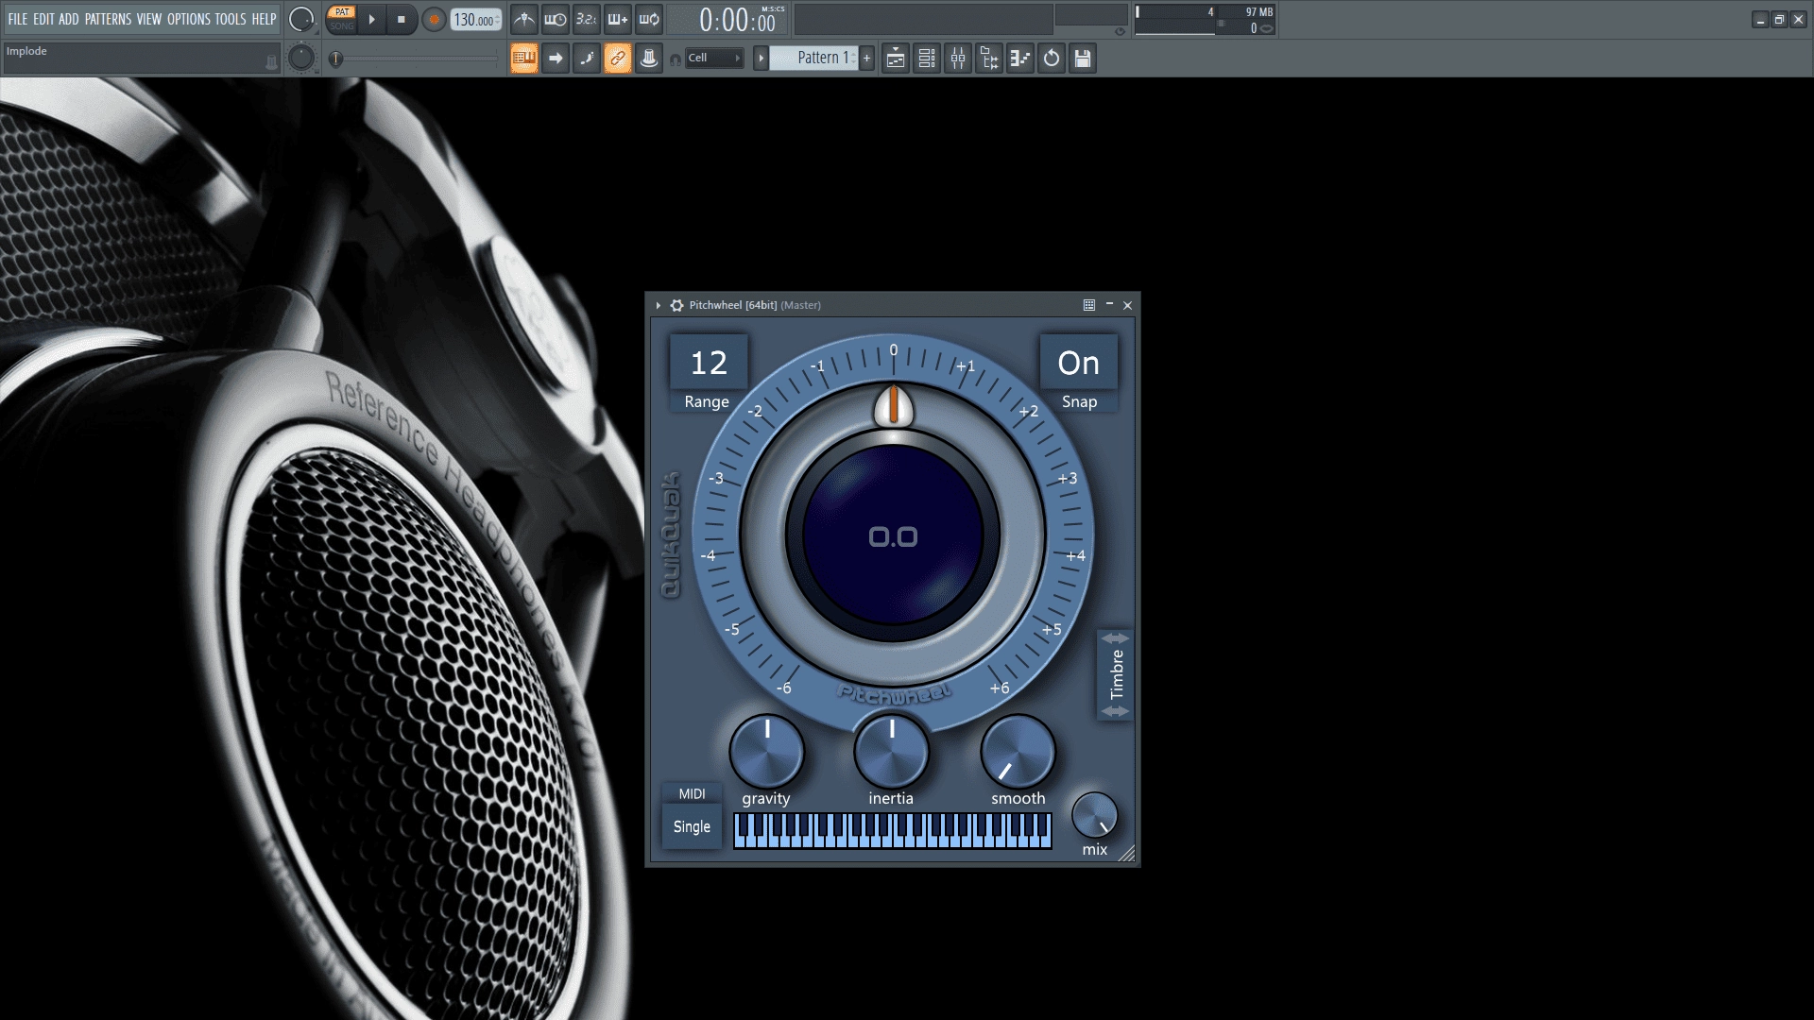This screenshot has height=1020, width=1814.
Task: Click the Pitchwheel resize grip corner
Action: coord(1127,854)
